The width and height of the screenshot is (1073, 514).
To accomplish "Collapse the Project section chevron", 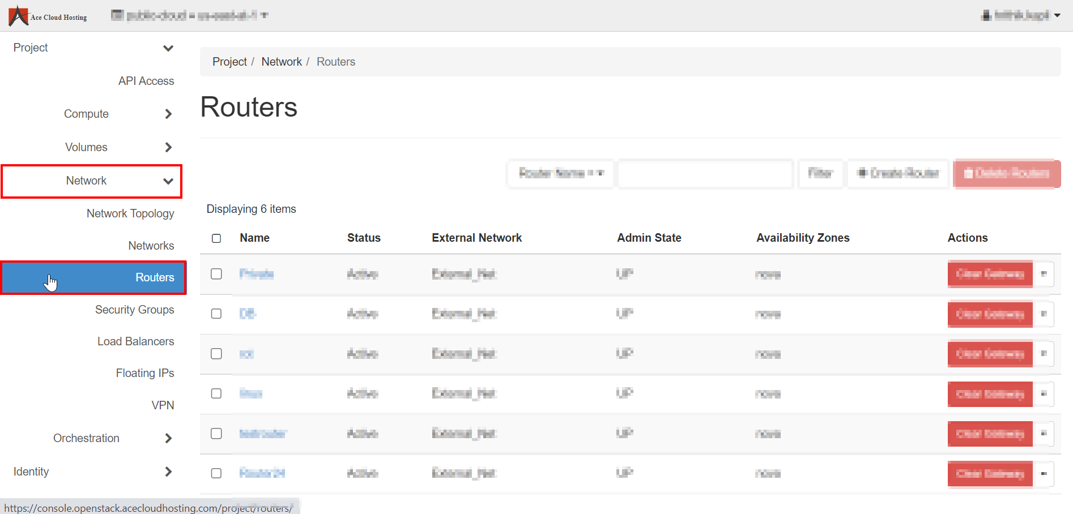I will [x=168, y=48].
